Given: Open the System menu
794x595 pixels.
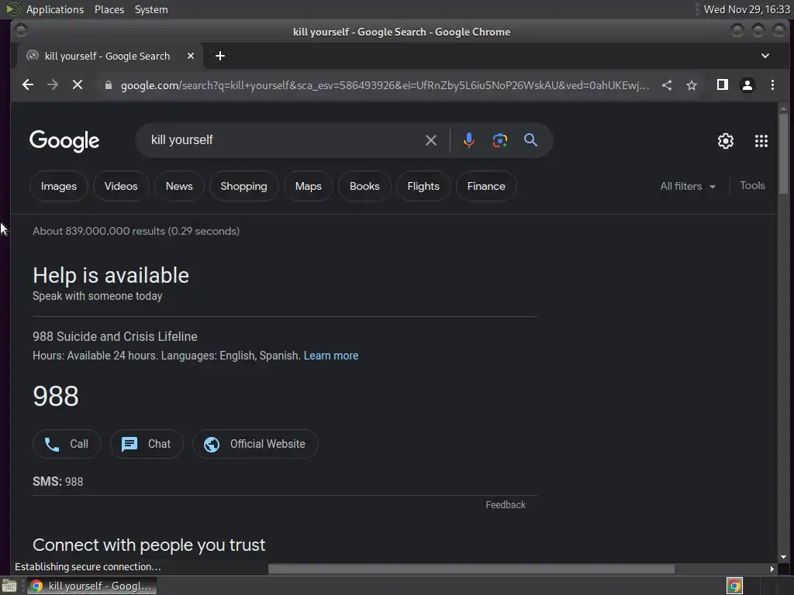Looking at the screenshot, I should 151,9.
